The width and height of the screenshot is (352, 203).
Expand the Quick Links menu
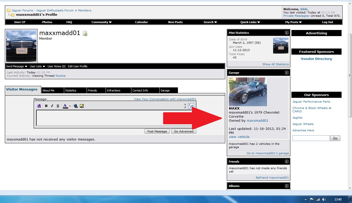250,22
